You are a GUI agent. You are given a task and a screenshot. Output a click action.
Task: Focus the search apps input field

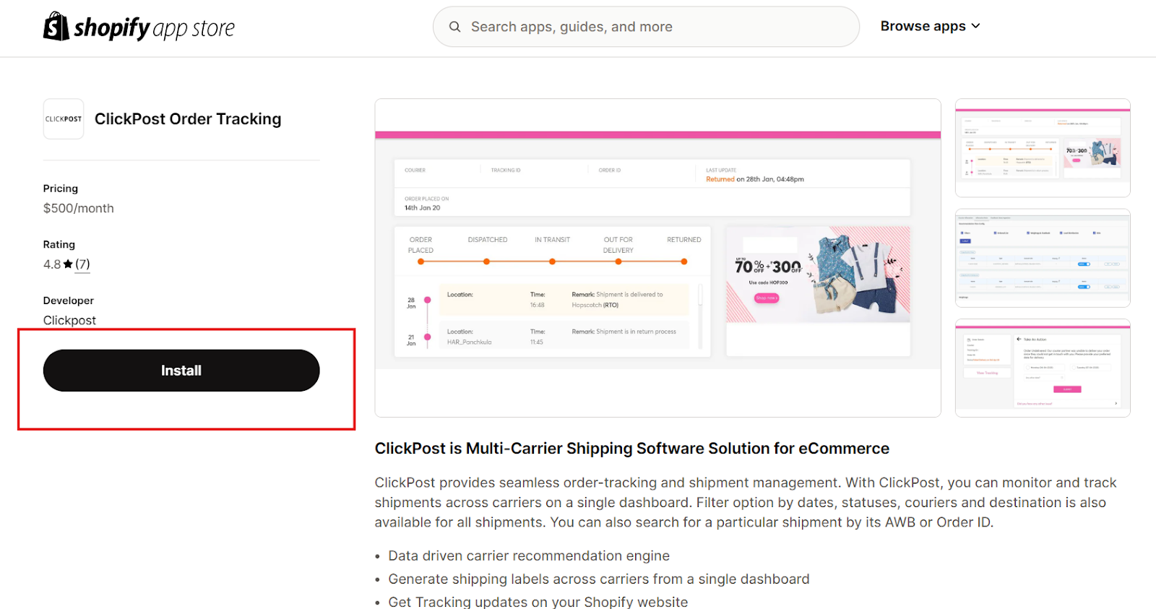pos(646,27)
